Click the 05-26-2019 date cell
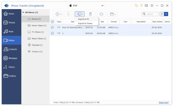Viewport: 173px width, 106px height. tap(157, 33)
